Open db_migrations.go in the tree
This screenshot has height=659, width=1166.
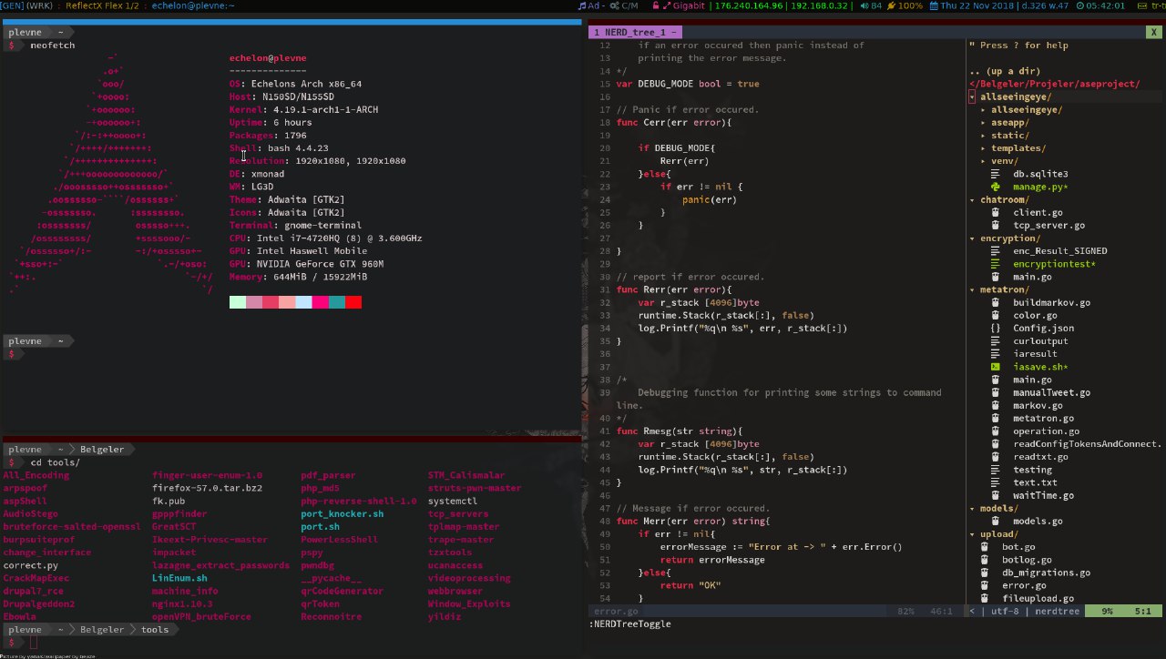click(1046, 573)
